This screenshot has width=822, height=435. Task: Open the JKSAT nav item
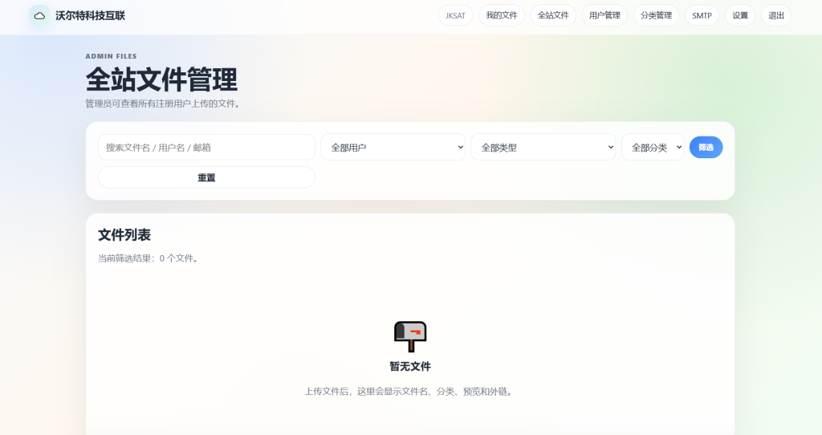[456, 16]
